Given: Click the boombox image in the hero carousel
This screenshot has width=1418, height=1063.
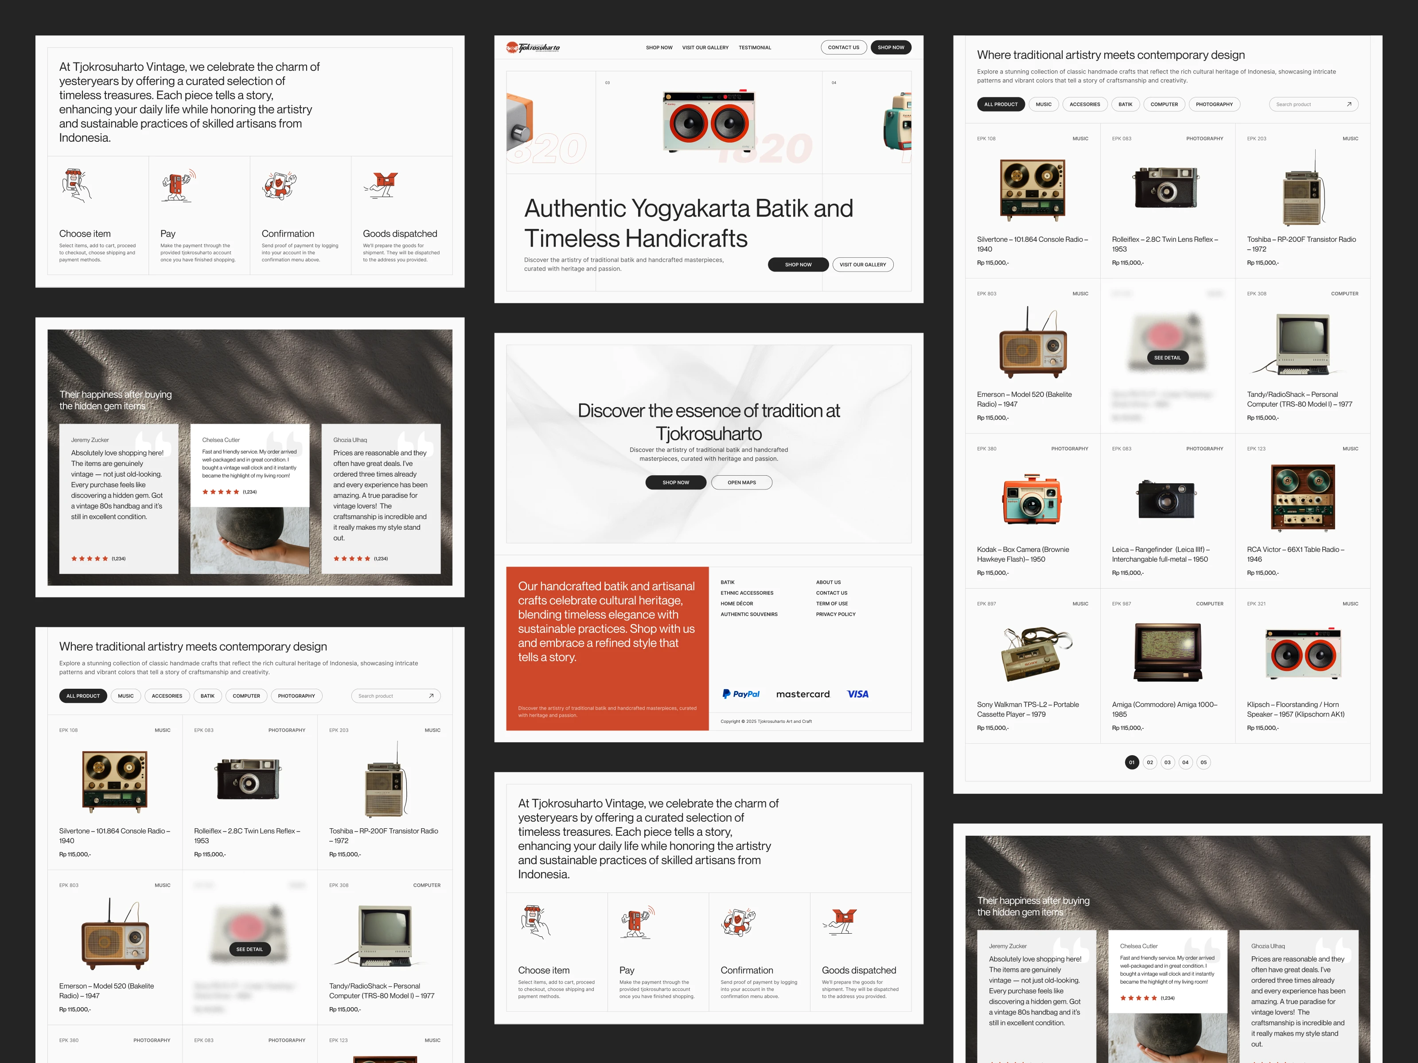Looking at the screenshot, I should tap(709, 120).
